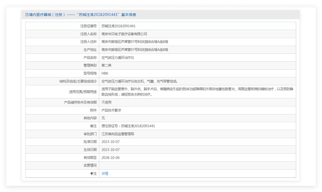
Task: Select product name 空气波压力循环治疗仪
Action: [118, 58]
